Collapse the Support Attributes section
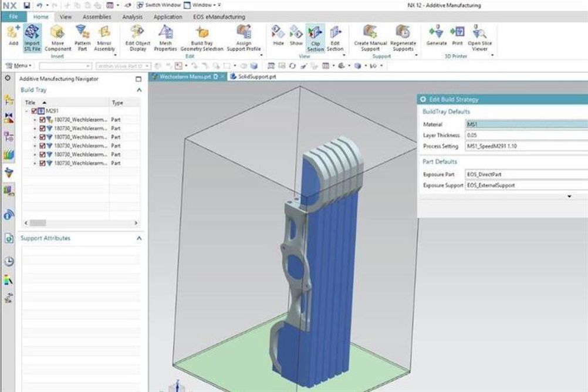Screen dimensions: 588x392 tap(139, 238)
